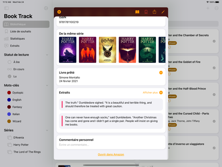The height and width of the screenshot is (167, 222).
Task: Select the Fantasy dark red keyword swatch
Action: 9,107
